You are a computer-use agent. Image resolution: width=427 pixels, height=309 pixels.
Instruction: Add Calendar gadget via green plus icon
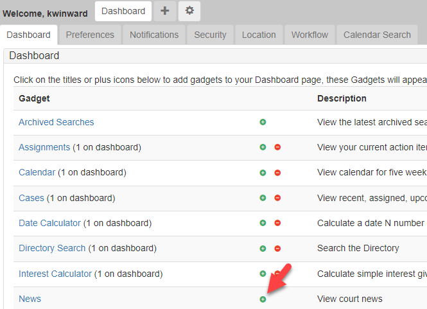click(263, 173)
